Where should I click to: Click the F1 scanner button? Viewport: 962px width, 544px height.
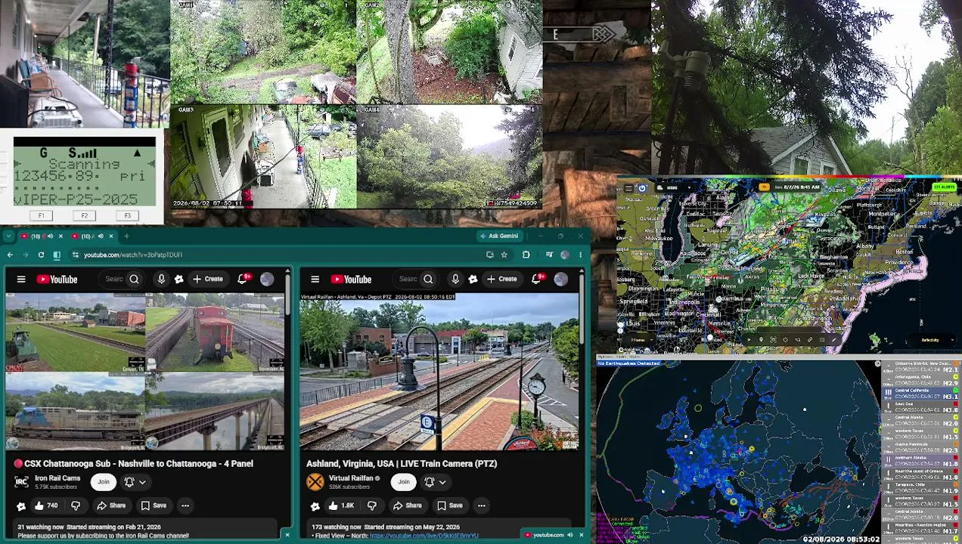pyautogui.click(x=42, y=216)
